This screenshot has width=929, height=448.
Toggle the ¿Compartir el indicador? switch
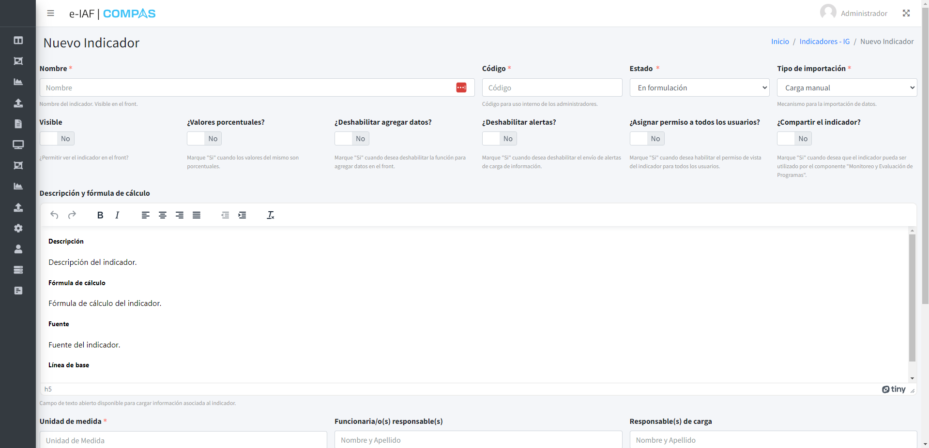[794, 139]
